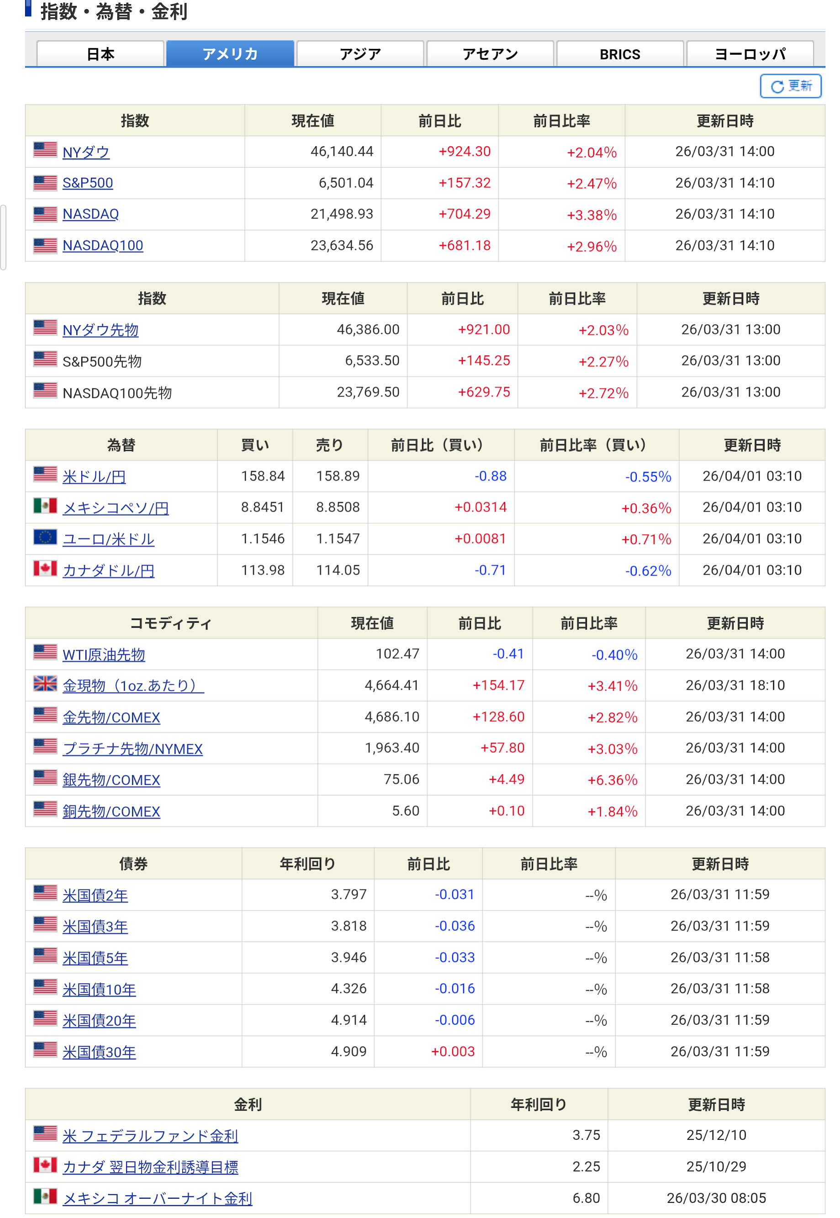Click the US flag beside NYダウ

tap(45, 150)
